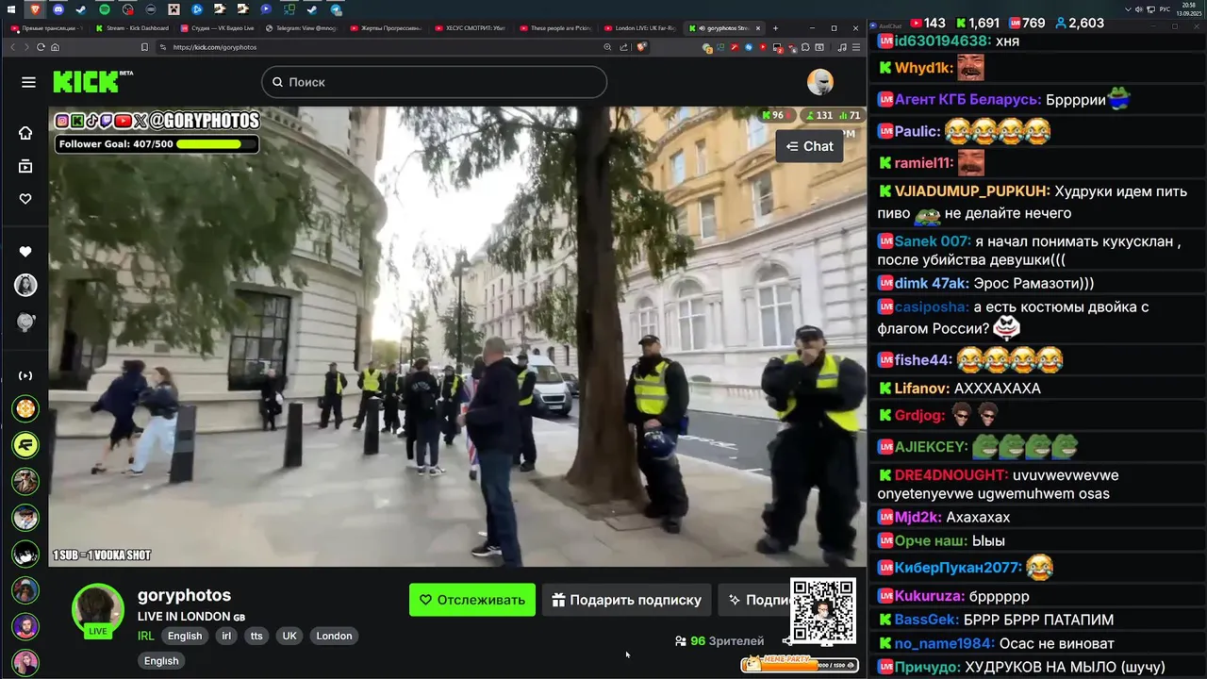The height and width of the screenshot is (679, 1207).
Task: Switch to Telegram: View tab
Action: point(303,28)
